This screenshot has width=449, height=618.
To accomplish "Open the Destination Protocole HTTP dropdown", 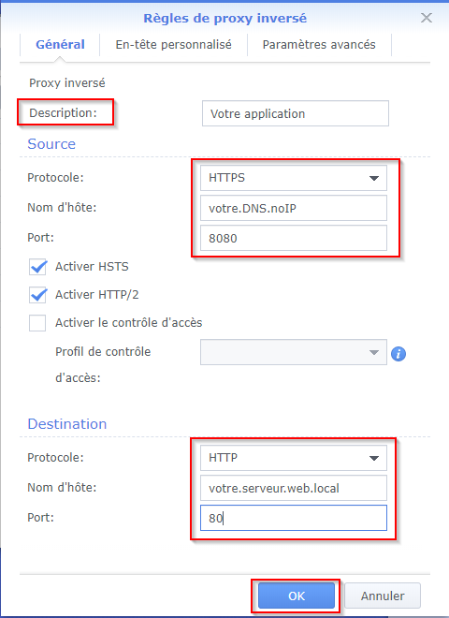I will (294, 458).
